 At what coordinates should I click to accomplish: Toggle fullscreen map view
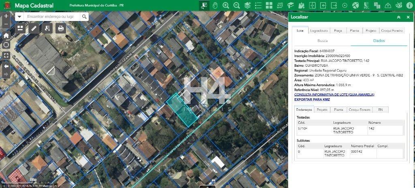click(x=6, y=55)
